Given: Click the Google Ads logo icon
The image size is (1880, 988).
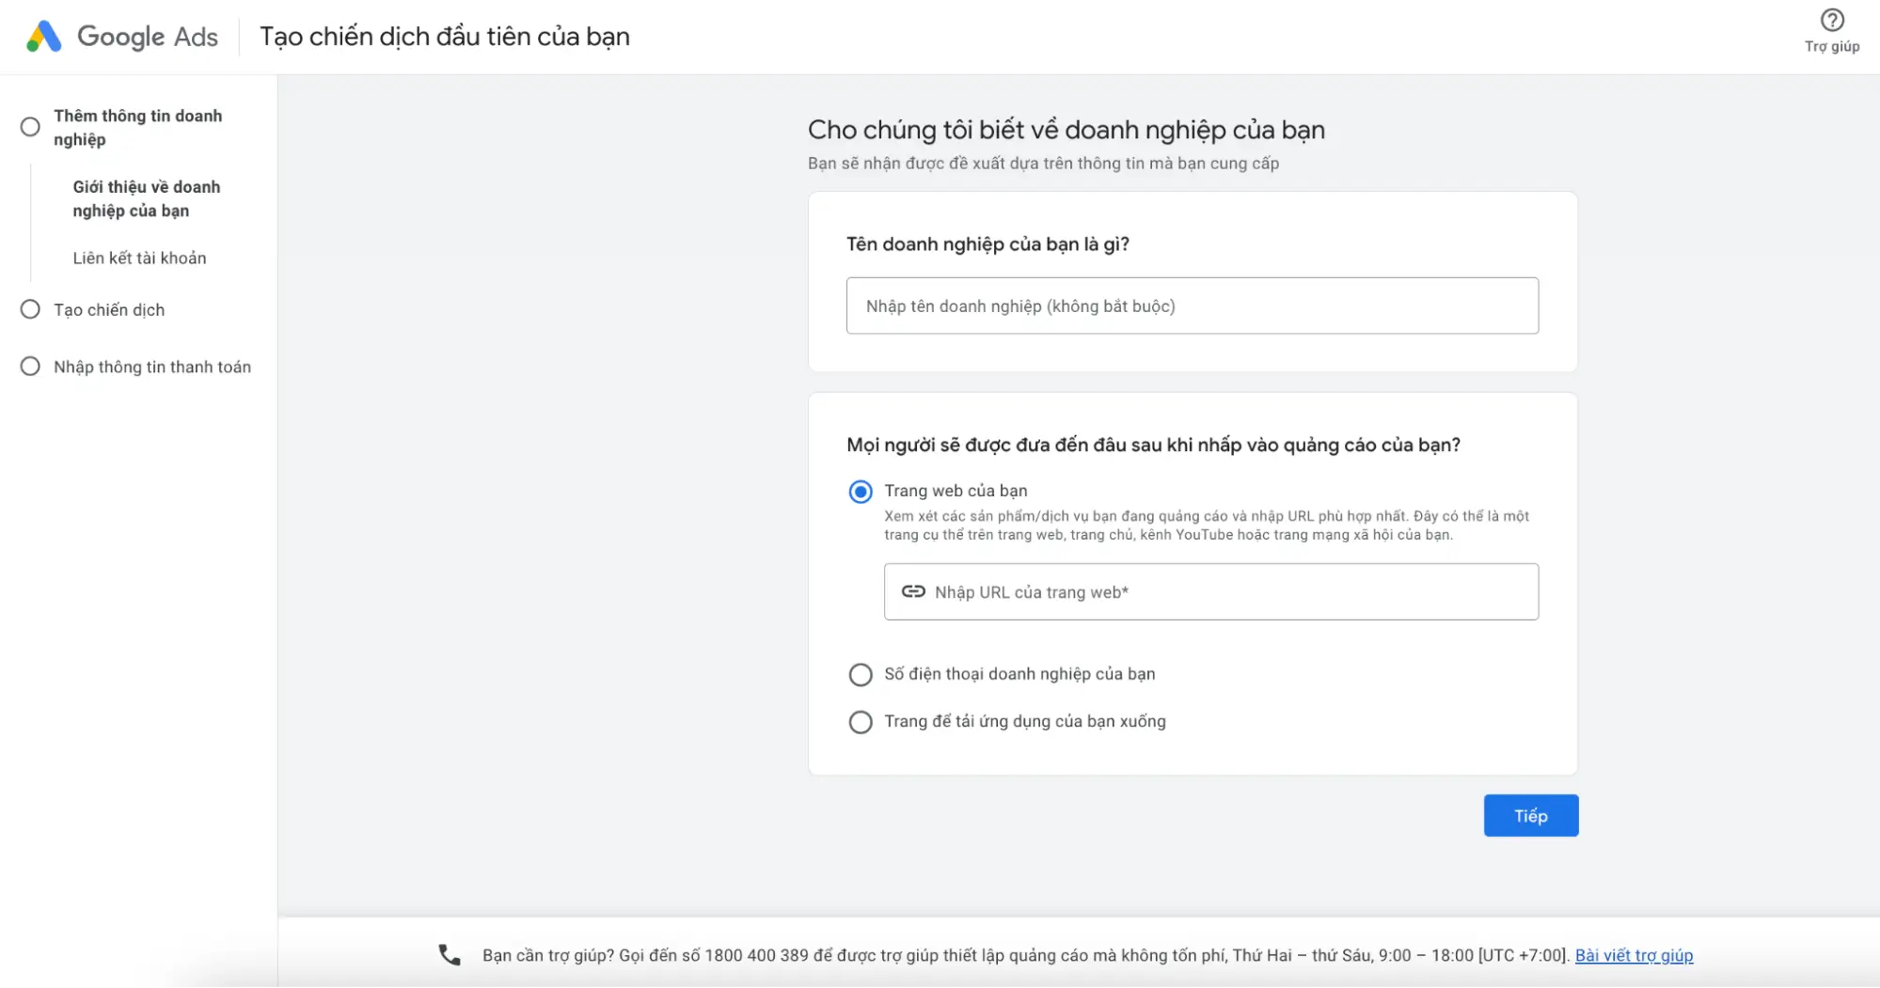Looking at the screenshot, I should (44, 37).
